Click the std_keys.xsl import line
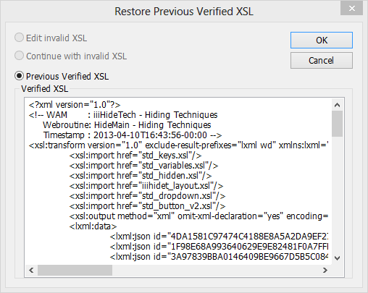 click(135, 156)
